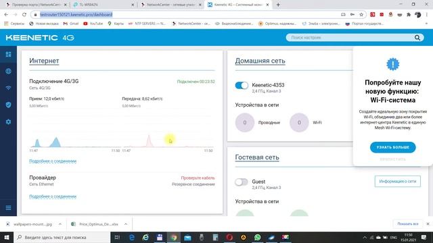Click ENG language indicator in tray
The width and height of the screenshot is (433, 243).
click(394, 237)
